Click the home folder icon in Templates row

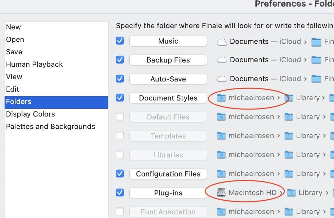click(x=222, y=136)
